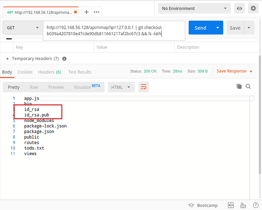
Task: Click the search response magnifier icon
Action: coord(248,87)
